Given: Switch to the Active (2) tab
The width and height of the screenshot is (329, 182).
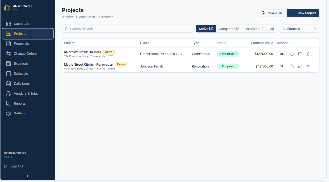Looking at the screenshot, I should pyautogui.click(x=206, y=29).
